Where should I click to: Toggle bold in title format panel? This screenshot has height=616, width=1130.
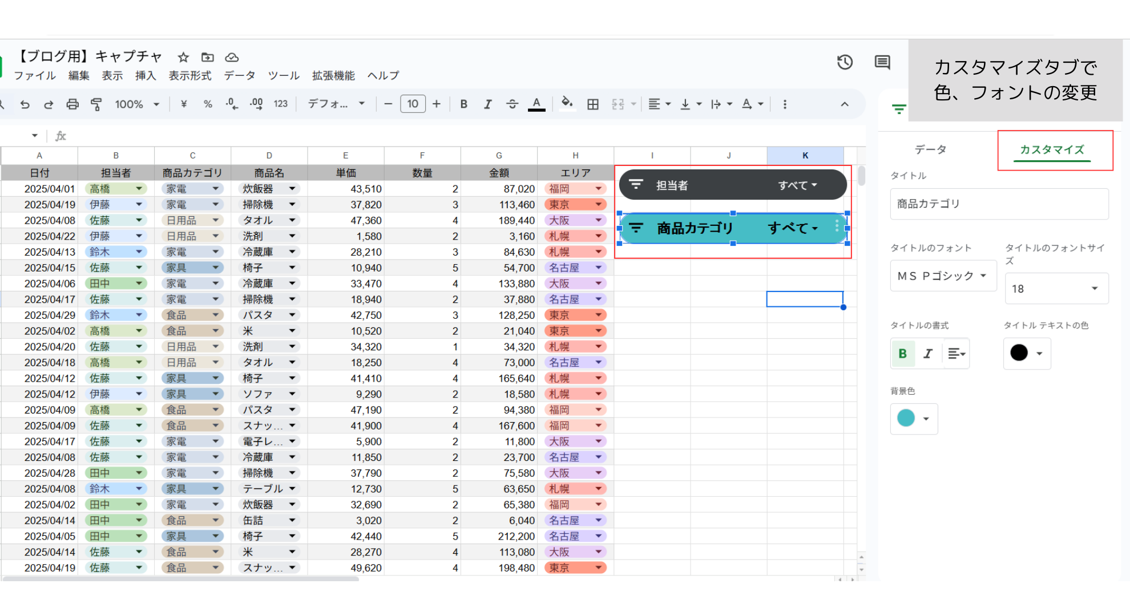click(903, 354)
